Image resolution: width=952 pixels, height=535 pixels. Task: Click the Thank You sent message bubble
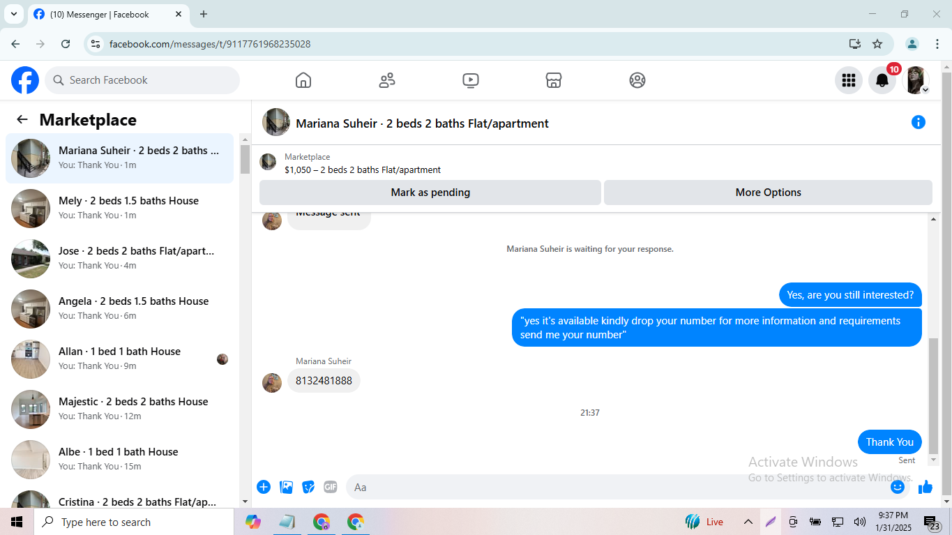point(889,442)
